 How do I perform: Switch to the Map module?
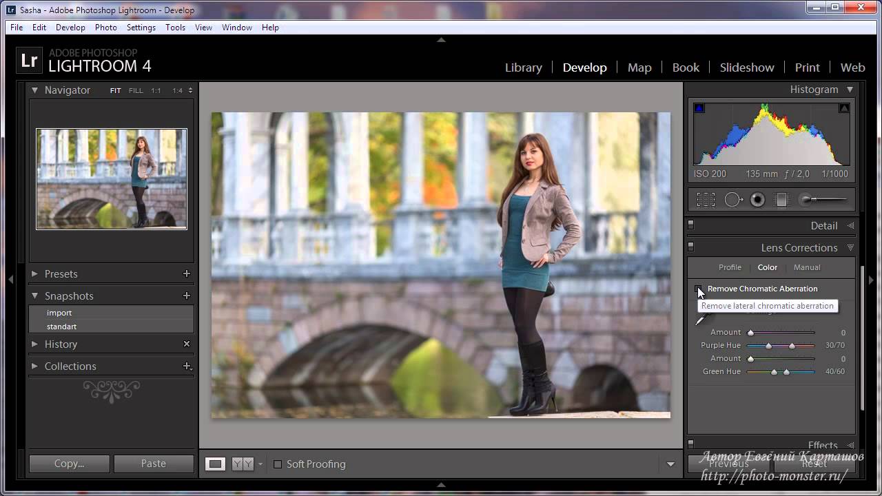639,68
